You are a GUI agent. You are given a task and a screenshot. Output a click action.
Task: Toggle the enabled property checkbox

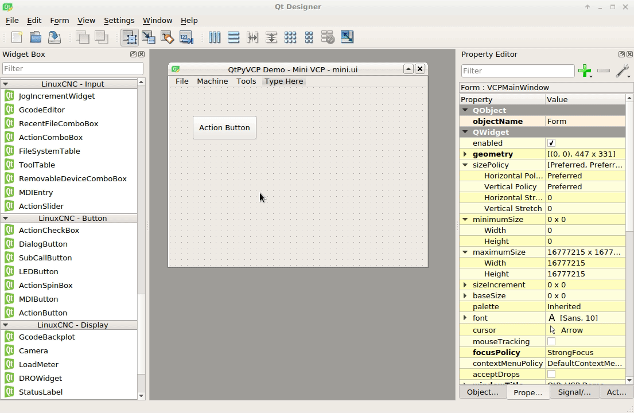pos(551,143)
